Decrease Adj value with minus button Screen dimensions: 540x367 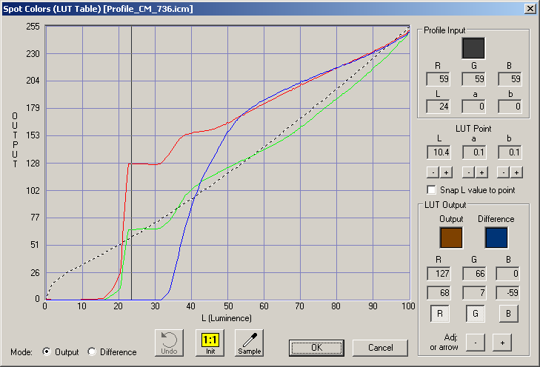tap(476, 343)
